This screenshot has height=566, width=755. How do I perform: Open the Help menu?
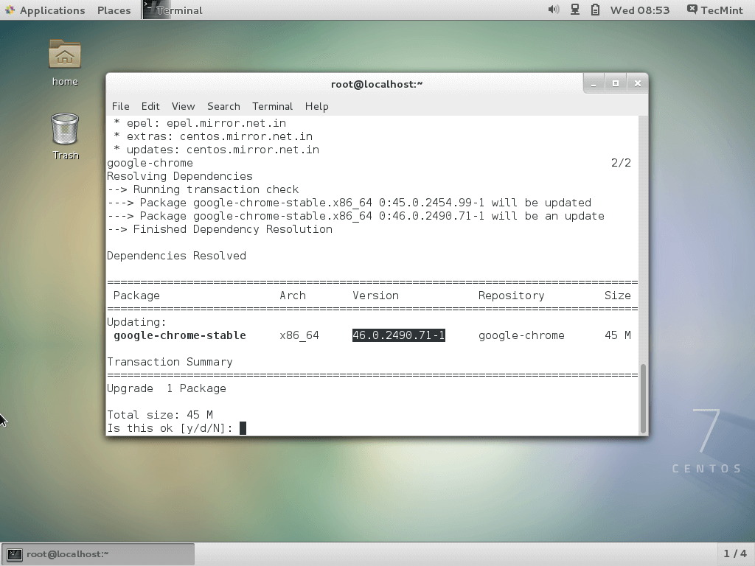pos(316,106)
